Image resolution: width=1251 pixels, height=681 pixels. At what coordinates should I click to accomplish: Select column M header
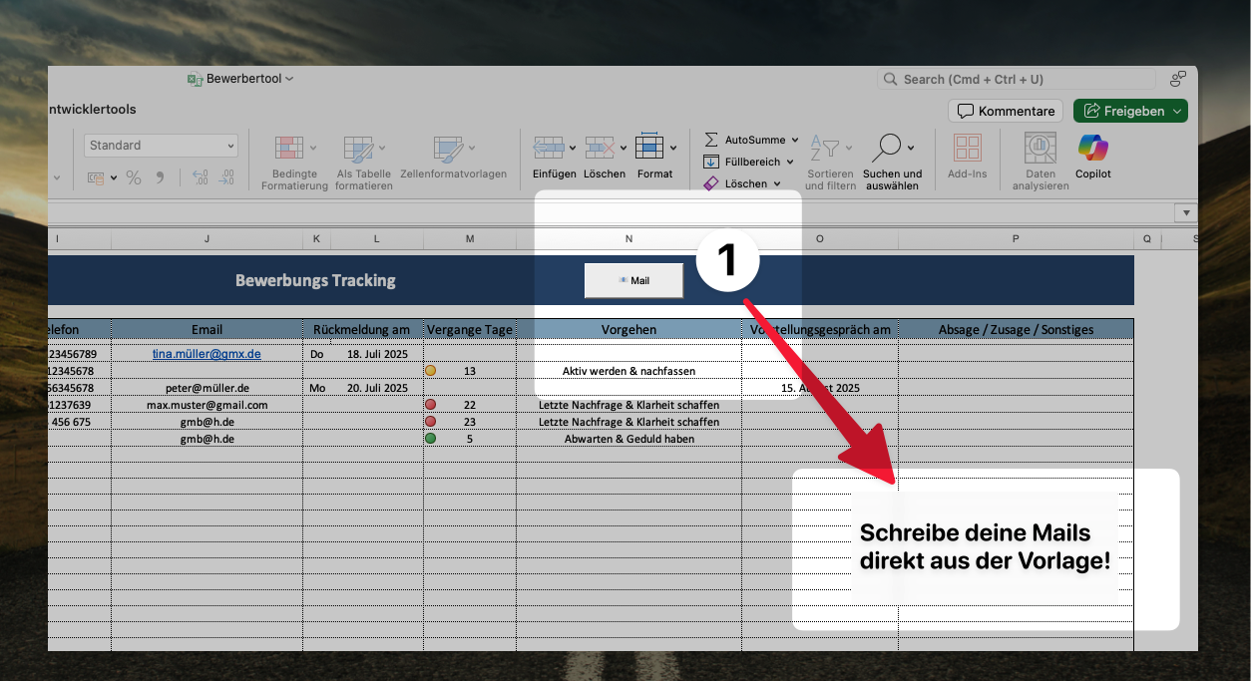[x=470, y=239]
